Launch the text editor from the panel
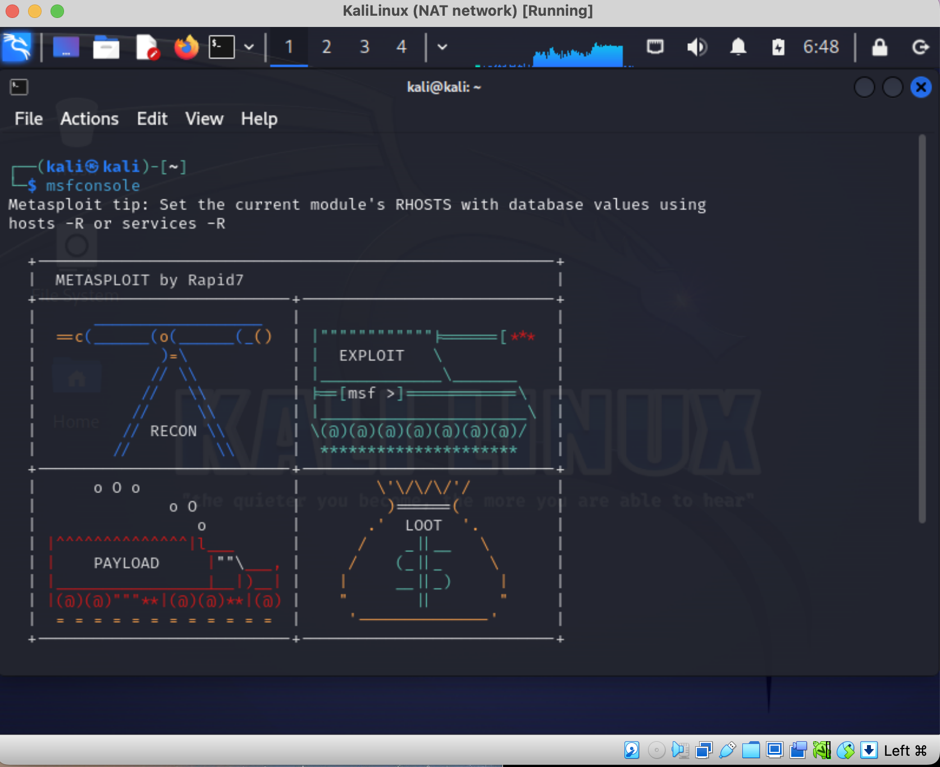The width and height of the screenshot is (940, 767). (x=147, y=47)
